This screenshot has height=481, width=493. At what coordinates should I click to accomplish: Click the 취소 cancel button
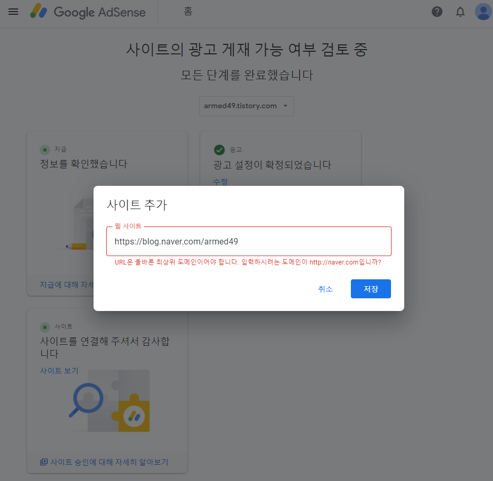(x=325, y=289)
